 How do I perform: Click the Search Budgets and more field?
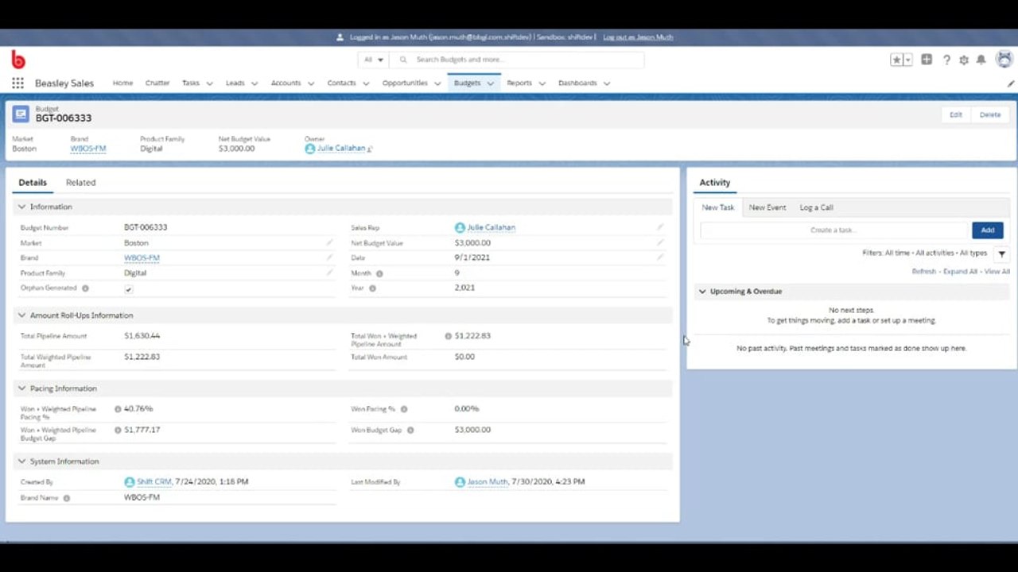[517, 60]
